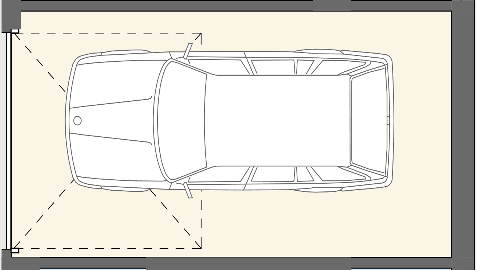The height and width of the screenshot is (270, 478).
Task: Select the thick right-hand garage wall
Action: click(x=463, y=135)
